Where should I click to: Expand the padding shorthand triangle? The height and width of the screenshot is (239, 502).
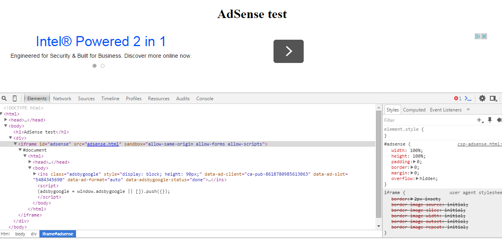[x=415, y=162]
